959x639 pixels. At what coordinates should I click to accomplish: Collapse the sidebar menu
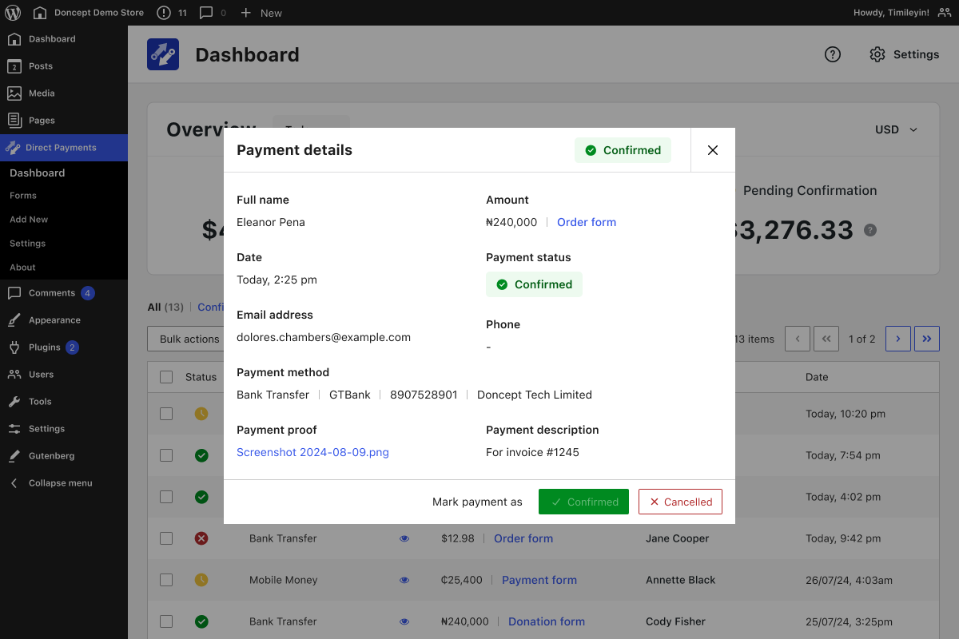click(x=51, y=483)
